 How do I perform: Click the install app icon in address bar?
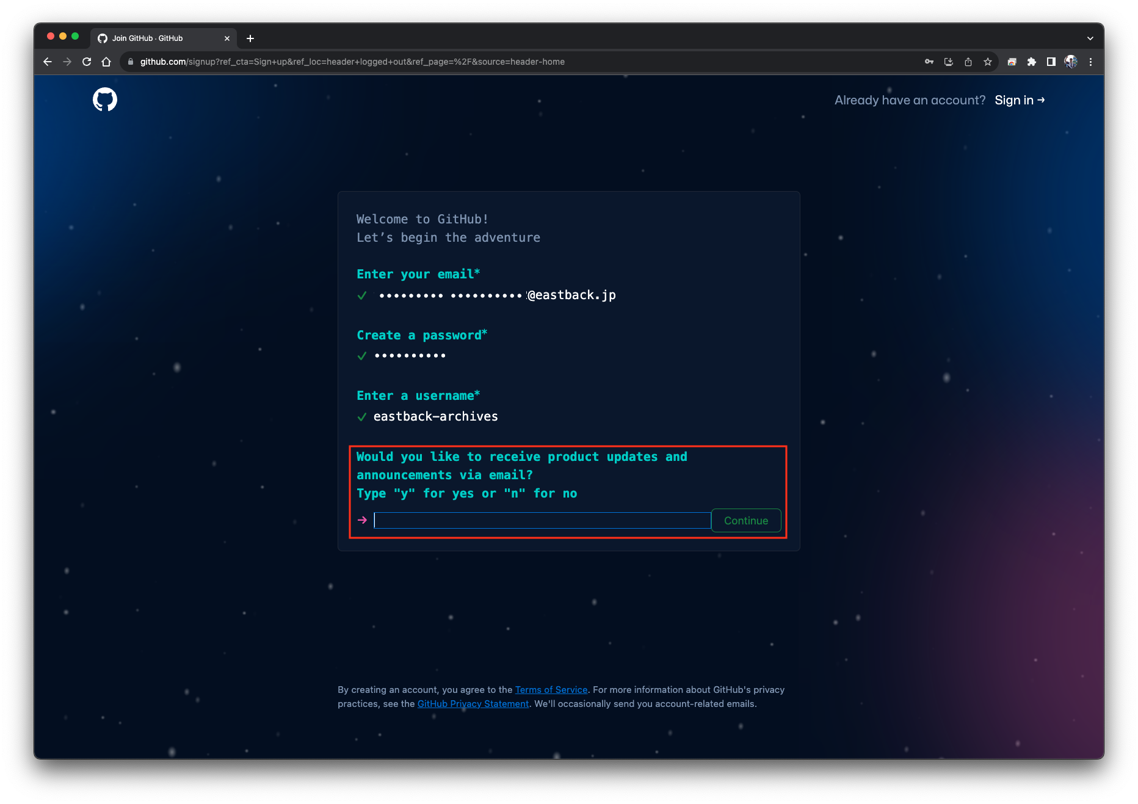point(949,62)
